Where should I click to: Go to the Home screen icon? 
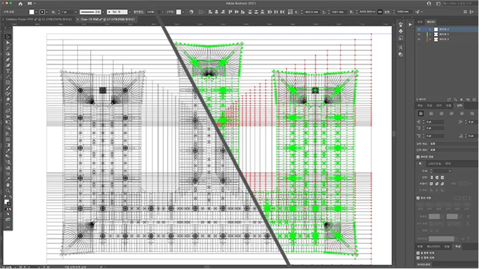point(20,4)
